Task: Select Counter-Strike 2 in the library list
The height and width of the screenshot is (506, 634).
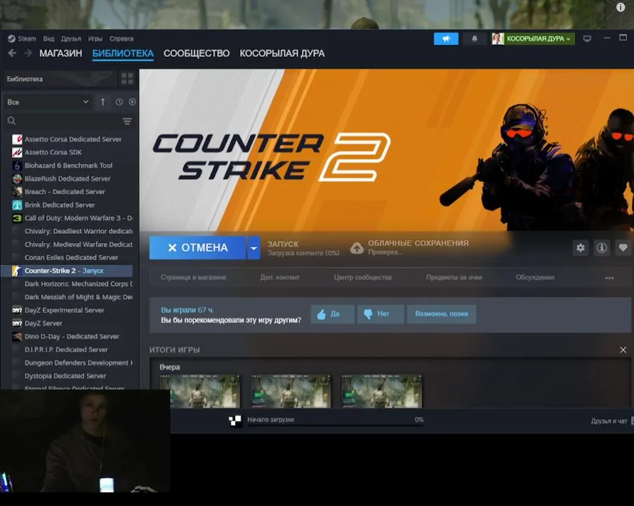Action: 67,271
